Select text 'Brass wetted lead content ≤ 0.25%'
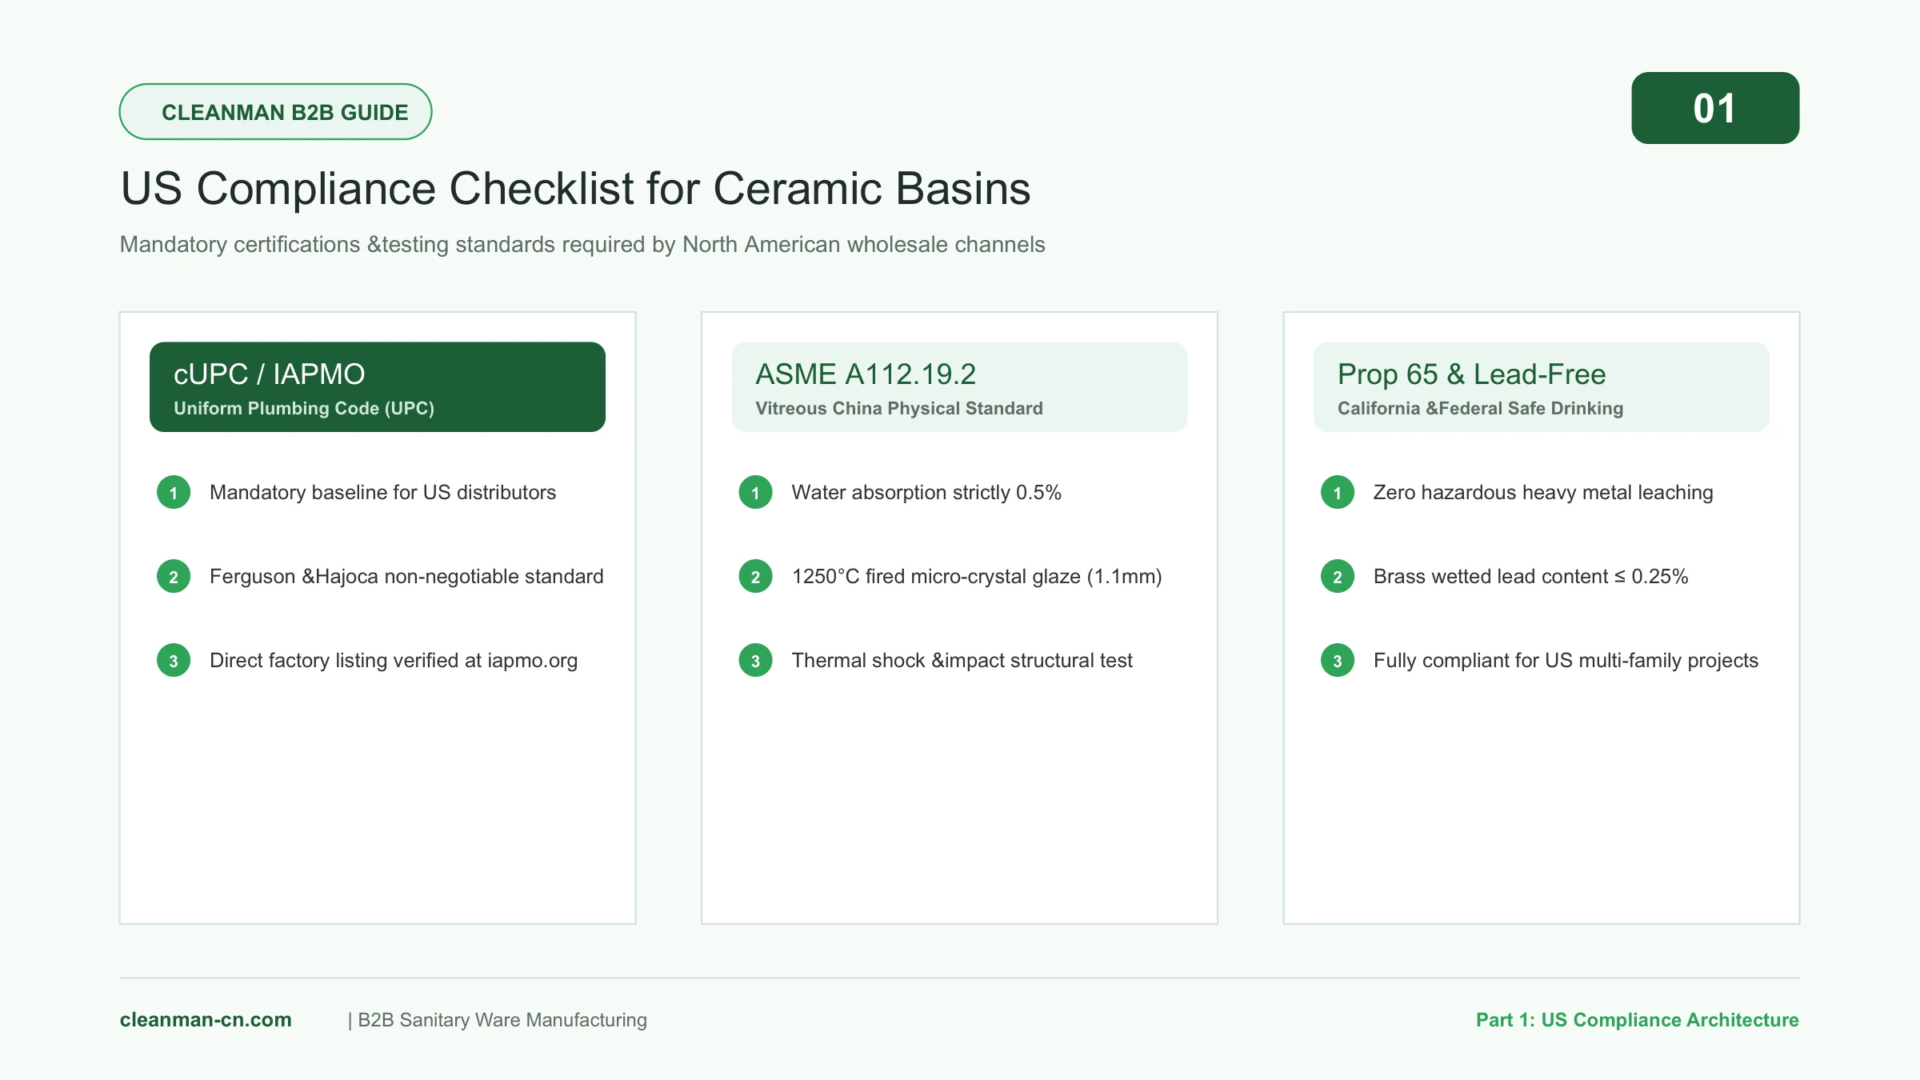1920x1080 pixels. 1530,576
